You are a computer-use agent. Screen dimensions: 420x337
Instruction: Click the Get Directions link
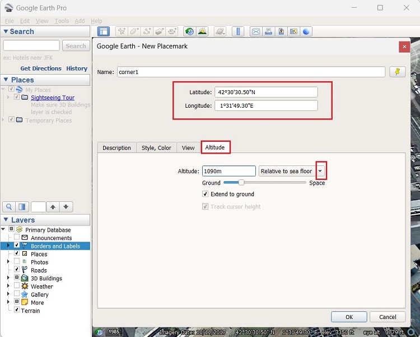click(41, 68)
